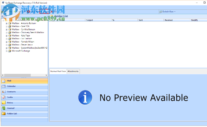
Task: Click mailbox icon of Cynthia Benson
Action: coord(10,29)
